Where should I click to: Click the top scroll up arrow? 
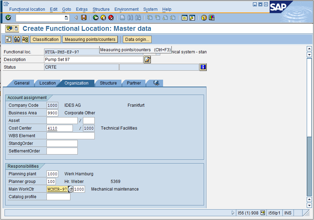[309, 49]
